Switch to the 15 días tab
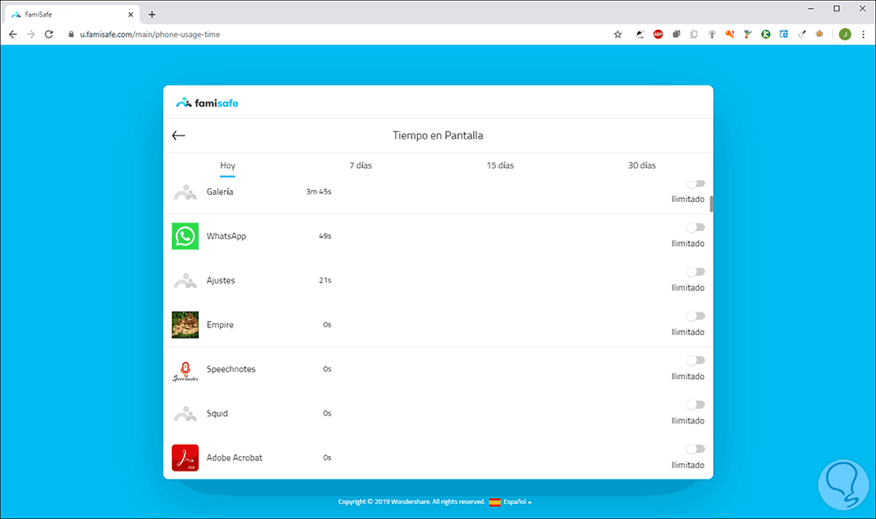Image resolution: width=876 pixels, height=519 pixels. tap(500, 165)
